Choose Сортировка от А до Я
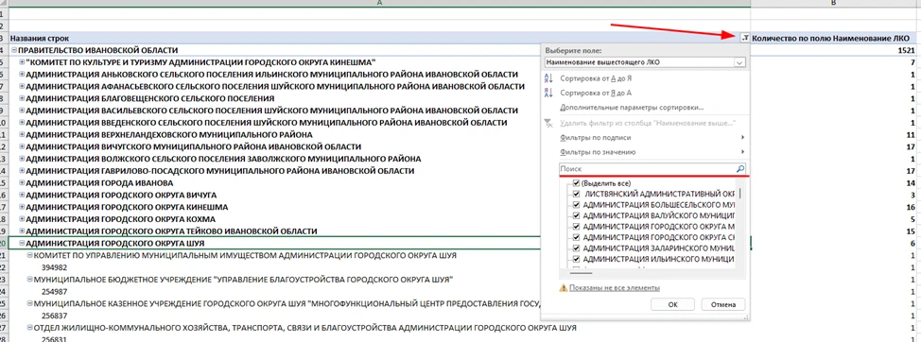This screenshot has height=342, width=921. [x=596, y=77]
